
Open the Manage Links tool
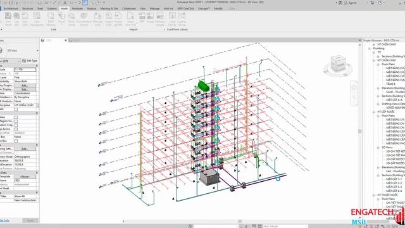(97, 19)
